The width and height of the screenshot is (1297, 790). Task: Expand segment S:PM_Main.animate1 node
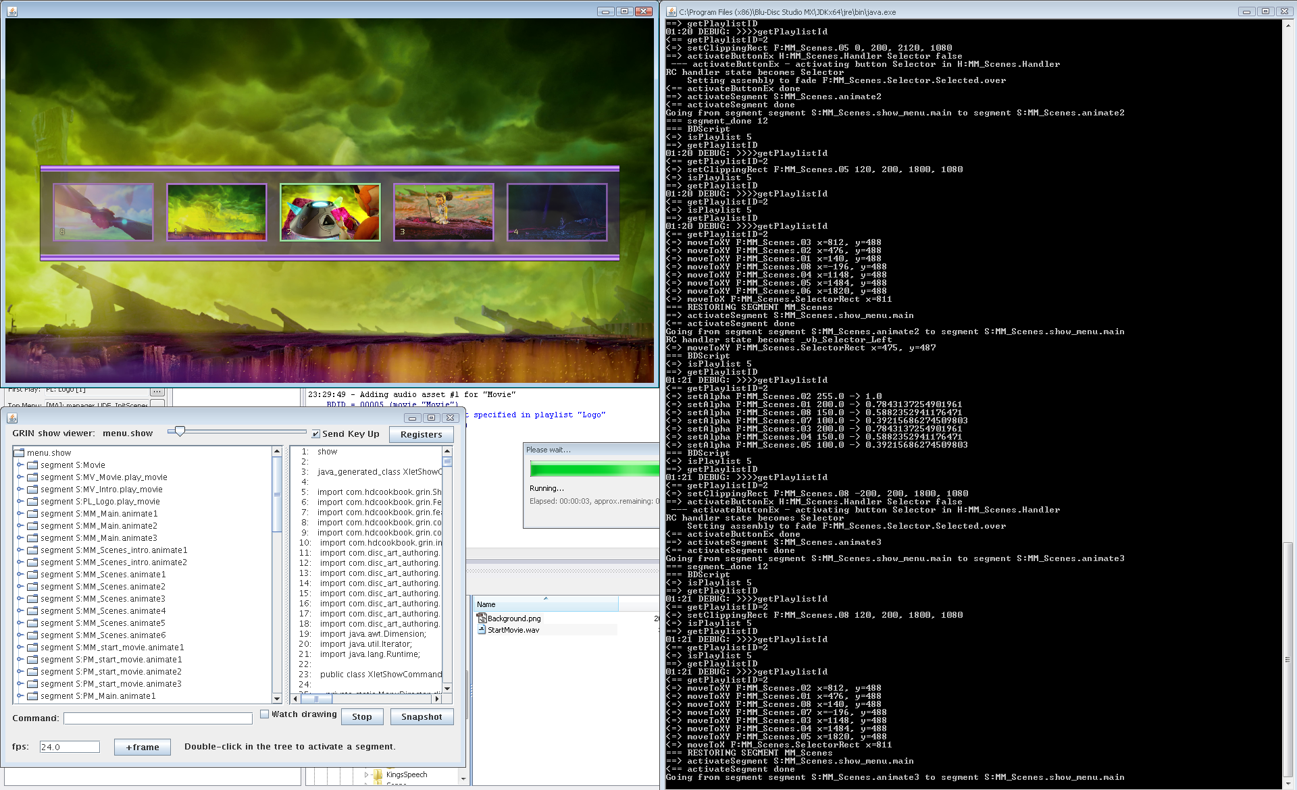(20, 696)
